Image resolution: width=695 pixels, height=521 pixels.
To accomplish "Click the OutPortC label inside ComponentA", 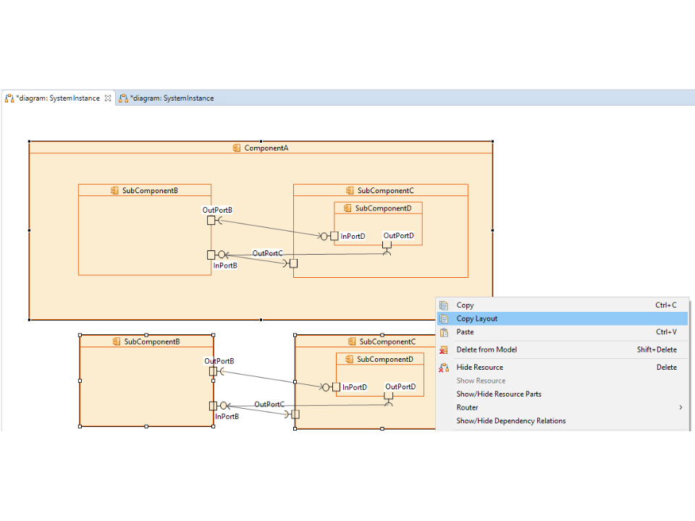I will click(267, 253).
